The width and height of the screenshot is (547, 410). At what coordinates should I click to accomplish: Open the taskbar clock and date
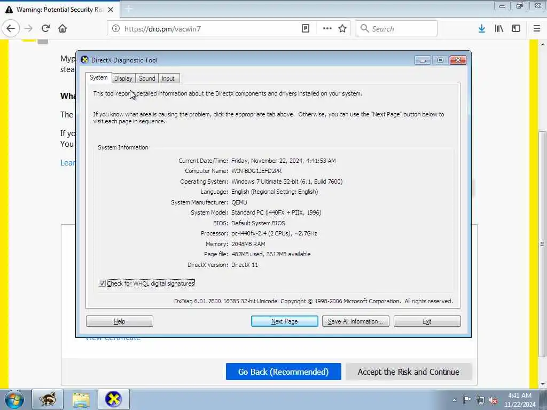click(x=519, y=400)
